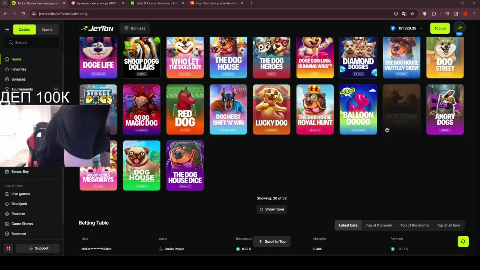Viewport: 480px width, 270px height.
Task: Open the Doge Life game
Action: click(x=98, y=57)
